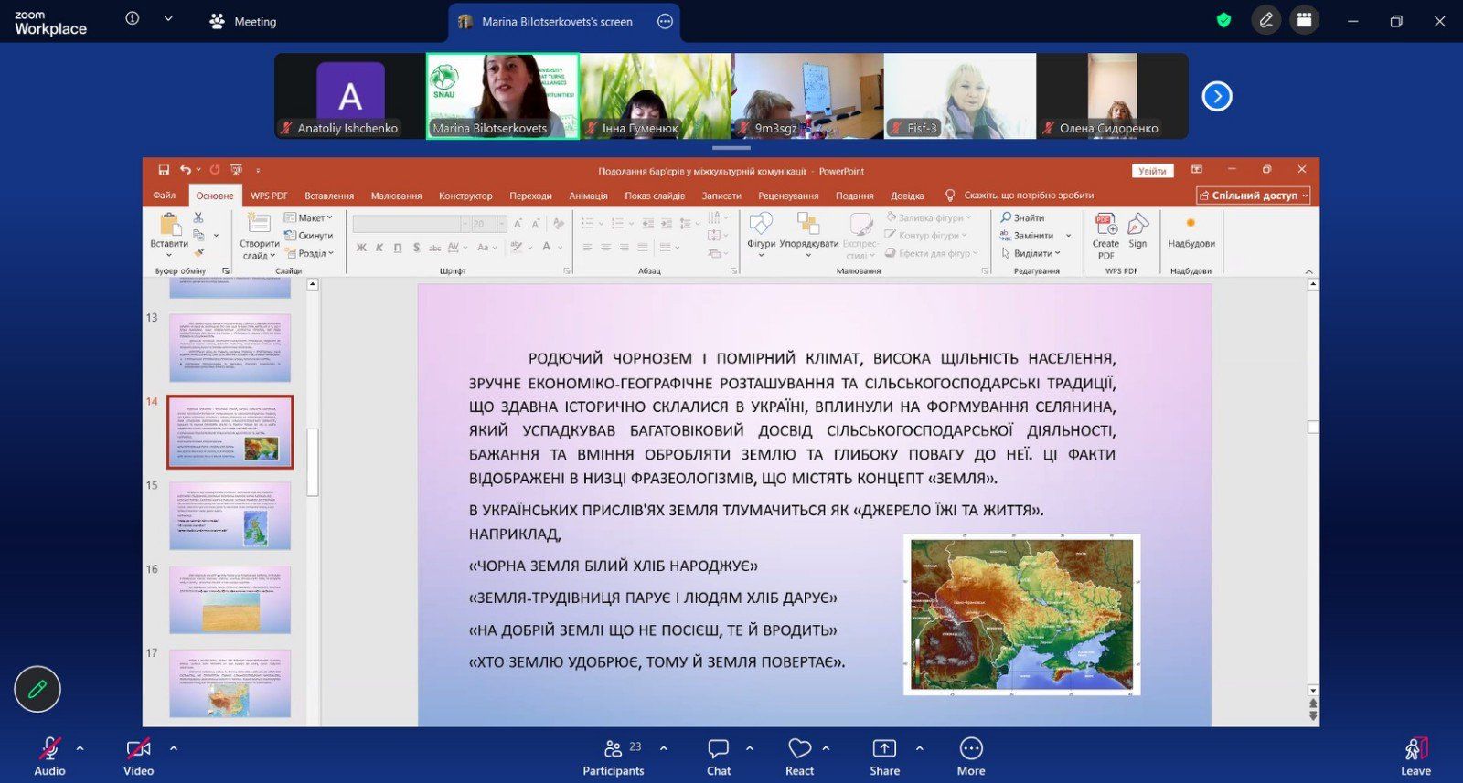Image resolution: width=1463 pixels, height=783 pixels.
Task: Select Marina Bilotserkovets video thumbnail
Action: tap(502, 95)
